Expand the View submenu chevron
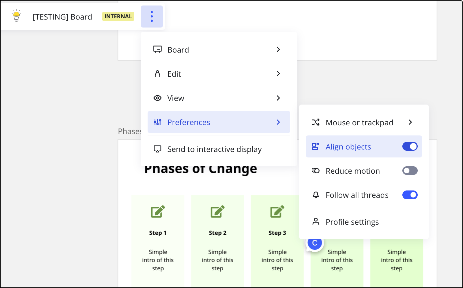The height and width of the screenshot is (288, 463). coord(278,98)
